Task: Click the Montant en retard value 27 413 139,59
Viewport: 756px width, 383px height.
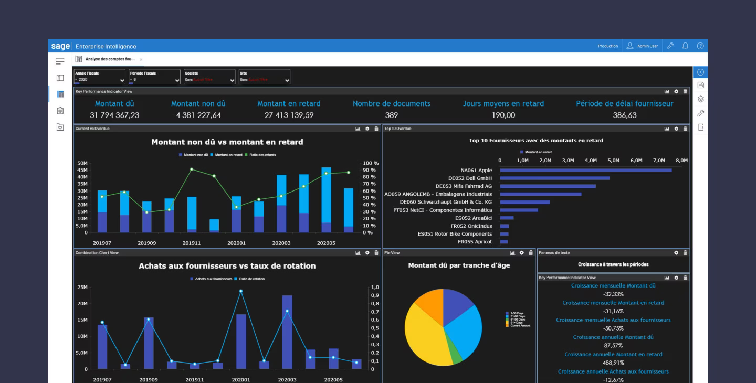Action: click(289, 115)
